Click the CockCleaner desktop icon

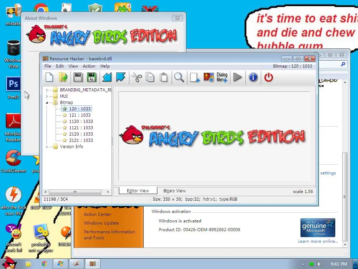click(13, 161)
